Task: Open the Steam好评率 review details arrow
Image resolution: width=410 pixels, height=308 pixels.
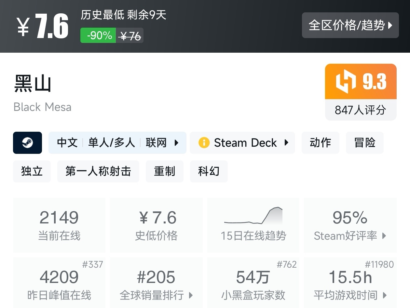Action: tap(384, 236)
